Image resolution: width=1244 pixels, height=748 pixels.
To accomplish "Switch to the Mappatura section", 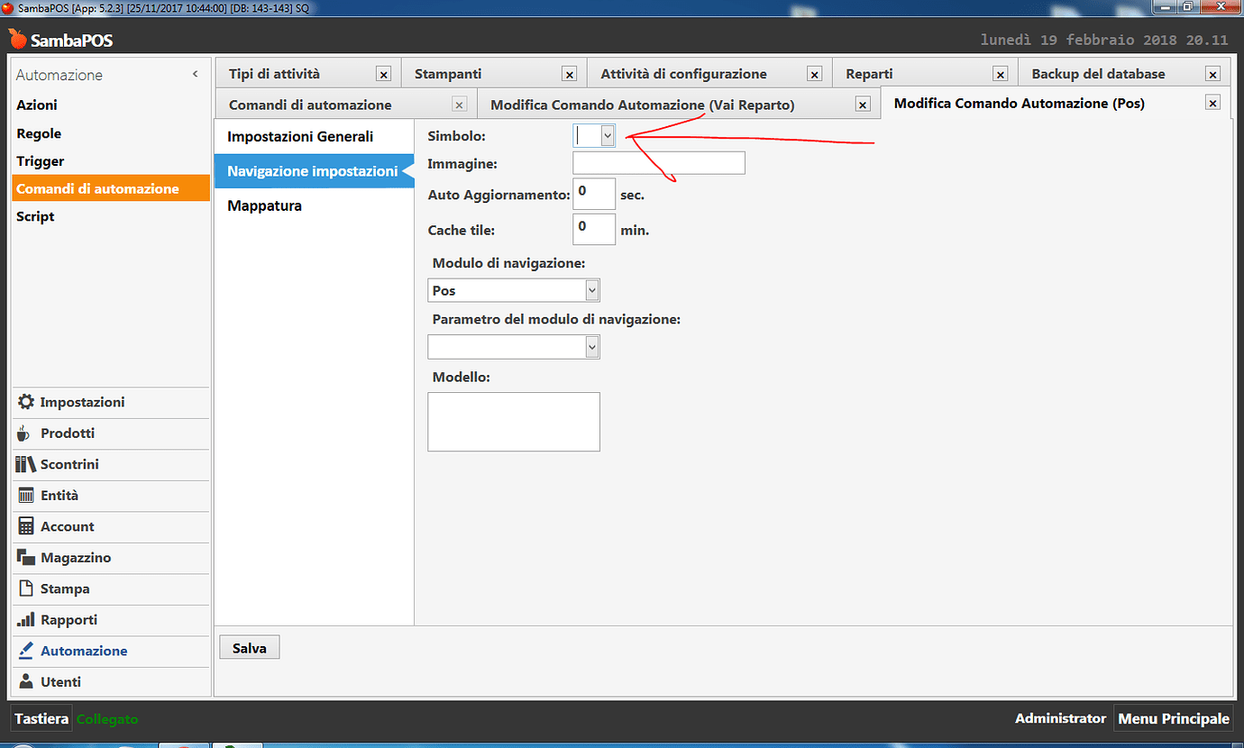I will [x=263, y=205].
